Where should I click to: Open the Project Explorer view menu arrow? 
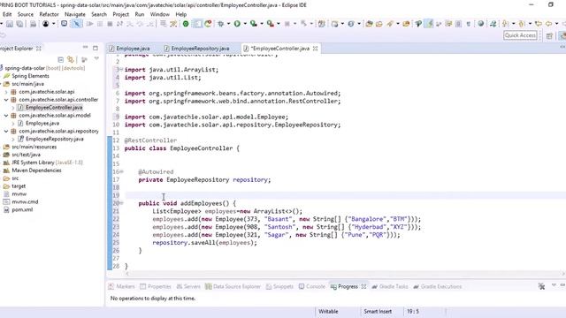click(x=96, y=58)
